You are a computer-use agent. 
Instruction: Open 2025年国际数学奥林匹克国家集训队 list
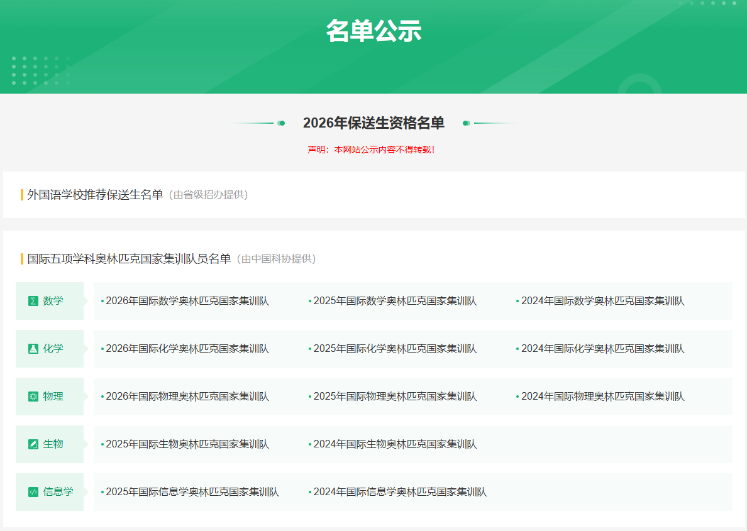pyautogui.click(x=395, y=301)
